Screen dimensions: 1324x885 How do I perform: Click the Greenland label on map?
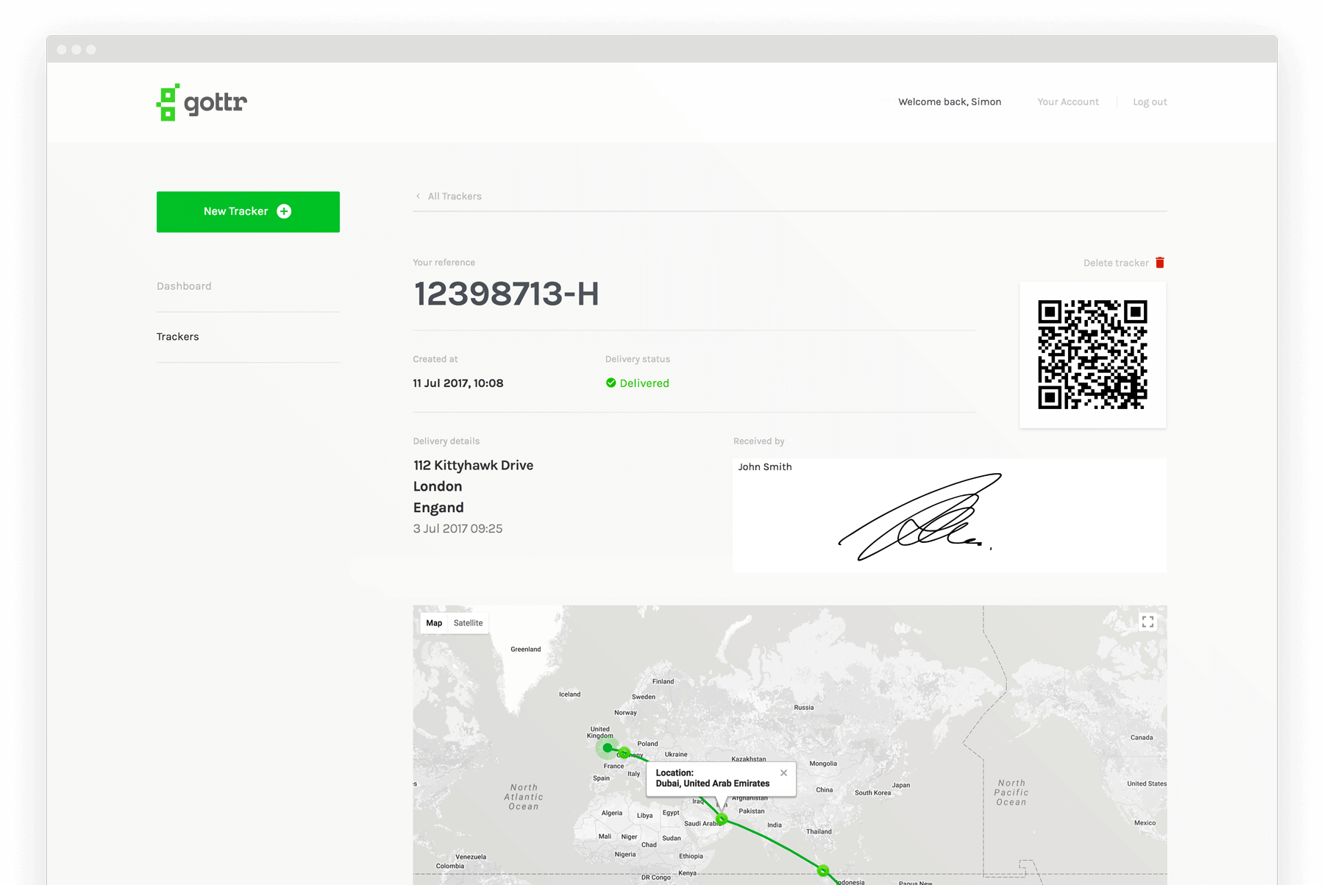pyautogui.click(x=525, y=650)
